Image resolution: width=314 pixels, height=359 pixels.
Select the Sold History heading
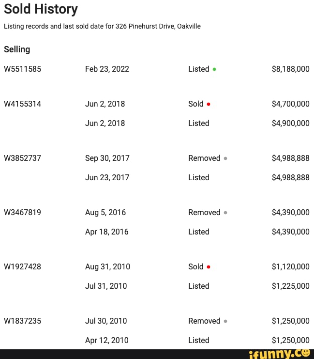[x=41, y=9]
